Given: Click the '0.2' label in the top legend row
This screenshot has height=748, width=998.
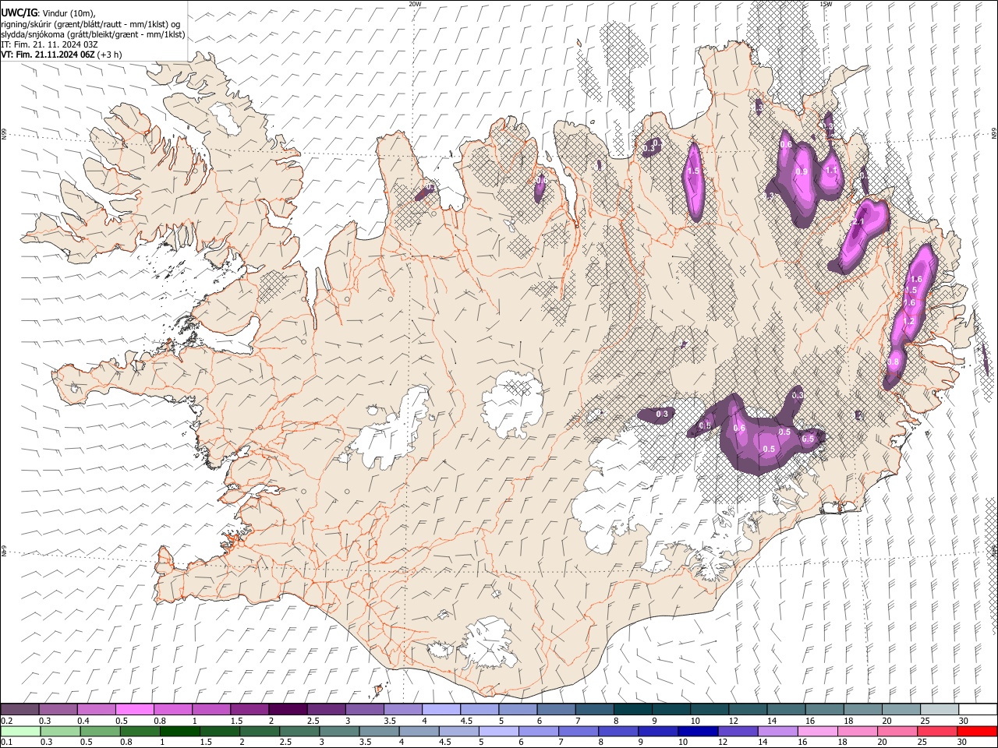Looking at the screenshot, I should coord(7,721).
